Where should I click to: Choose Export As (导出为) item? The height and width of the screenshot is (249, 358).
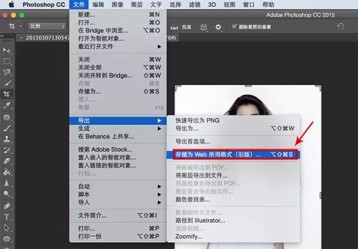click(233, 128)
